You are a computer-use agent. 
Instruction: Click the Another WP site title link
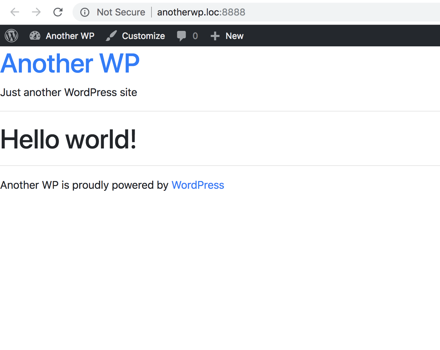pos(70,63)
